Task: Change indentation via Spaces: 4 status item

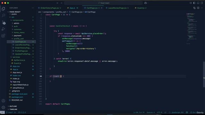Action: coord(151,112)
